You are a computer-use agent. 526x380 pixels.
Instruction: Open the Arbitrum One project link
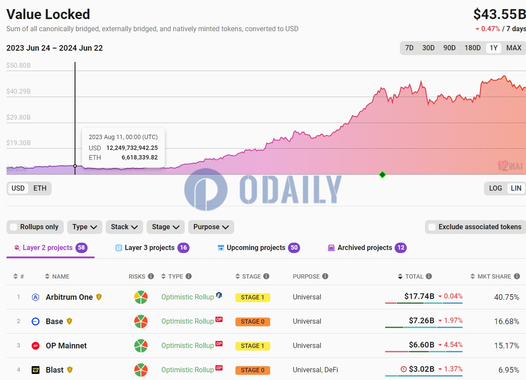69,297
